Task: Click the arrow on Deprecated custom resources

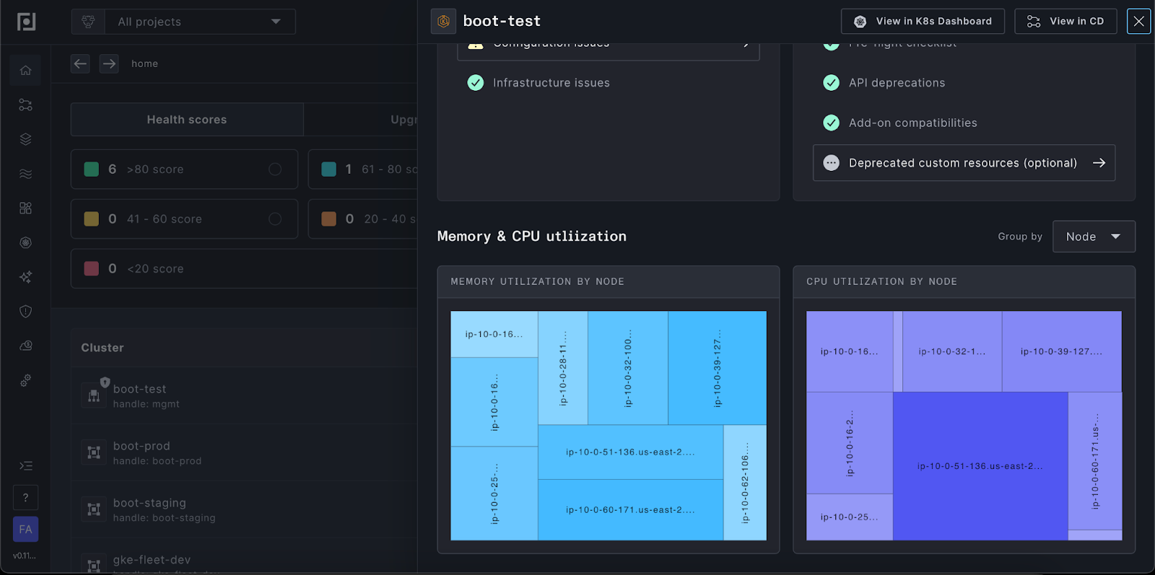Action: point(1099,163)
